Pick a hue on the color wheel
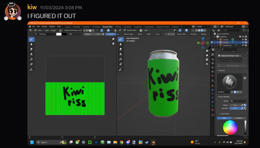260x148 pixels. pos(230,127)
